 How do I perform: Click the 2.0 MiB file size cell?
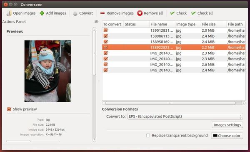[208, 30]
